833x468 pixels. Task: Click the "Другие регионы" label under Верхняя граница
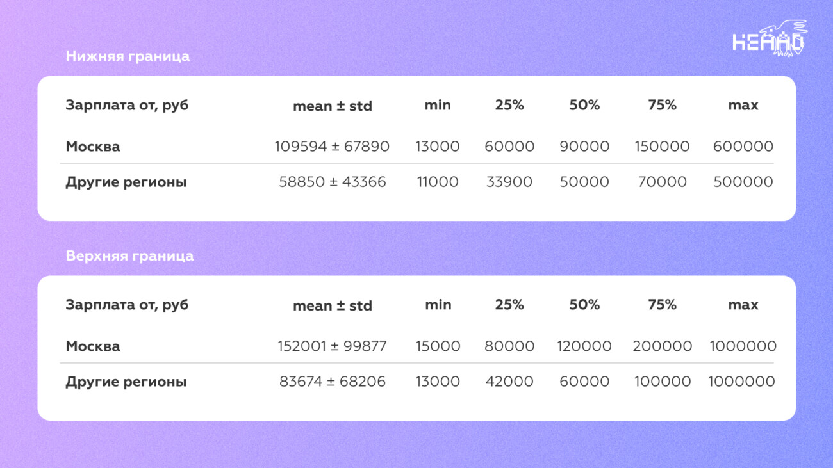click(126, 382)
